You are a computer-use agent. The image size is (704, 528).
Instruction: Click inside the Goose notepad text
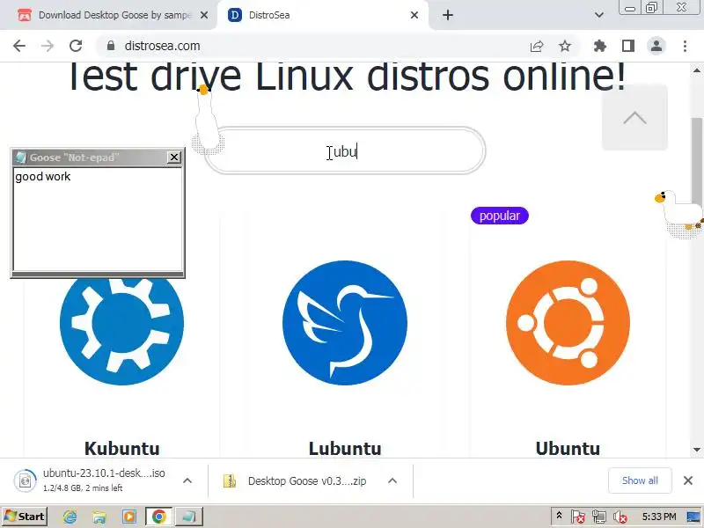click(98, 219)
